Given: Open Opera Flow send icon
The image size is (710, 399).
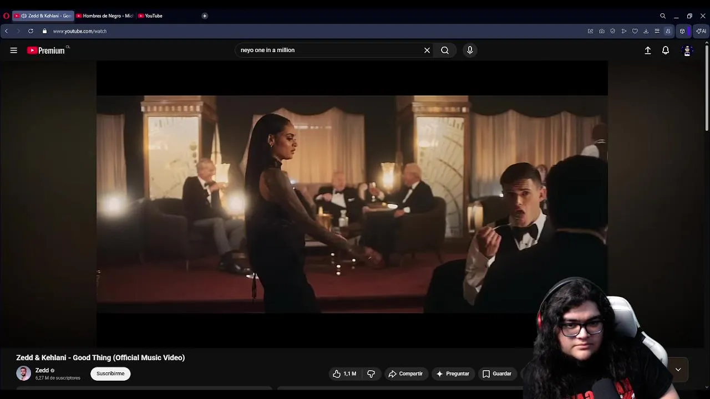Looking at the screenshot, I should pyautogui.click(x=624, y=31).
